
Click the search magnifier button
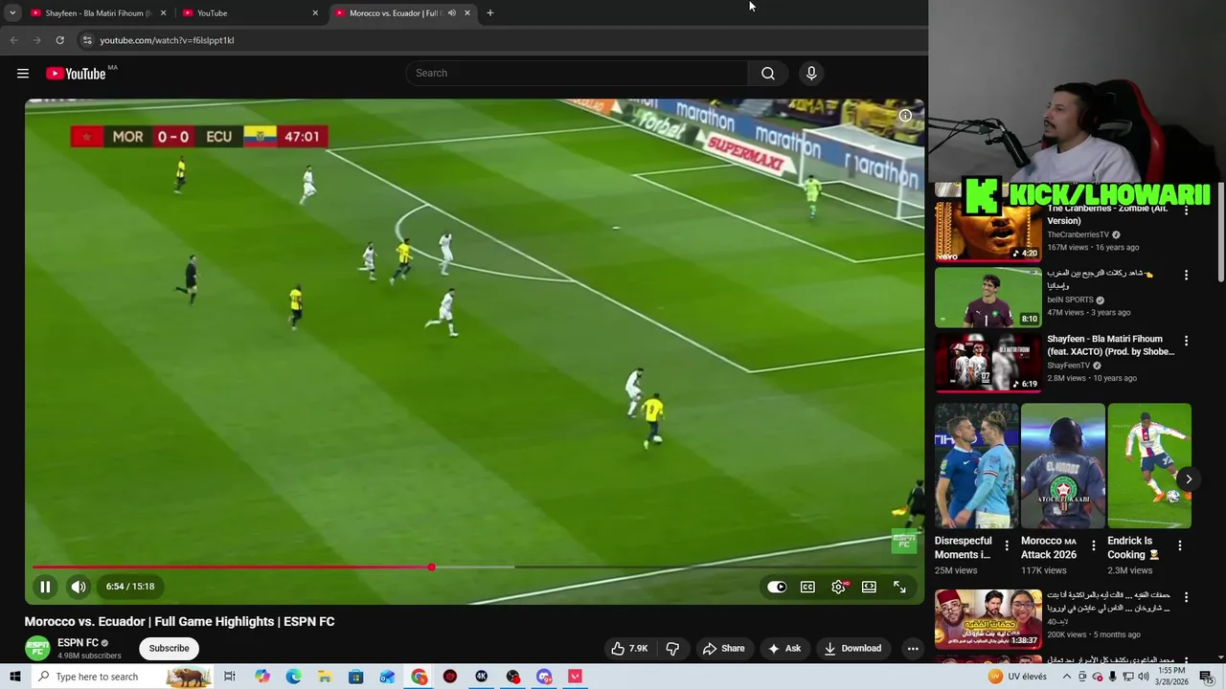tap(767, 74)
